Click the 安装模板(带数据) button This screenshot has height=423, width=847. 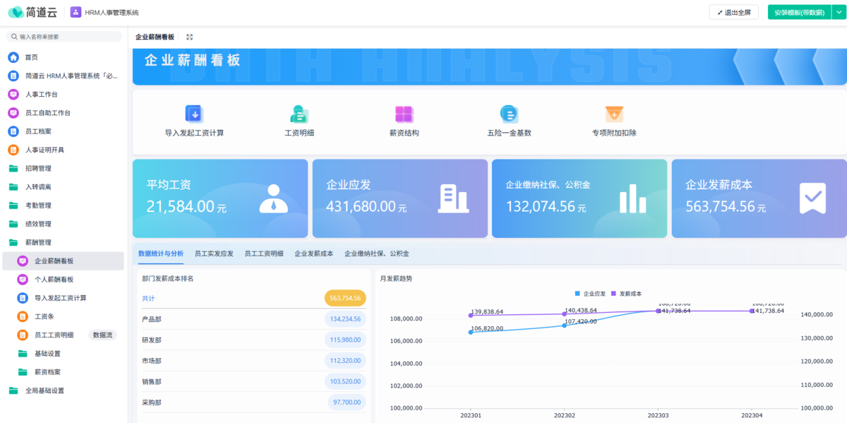pyautogui.click(x=799, y=12)
